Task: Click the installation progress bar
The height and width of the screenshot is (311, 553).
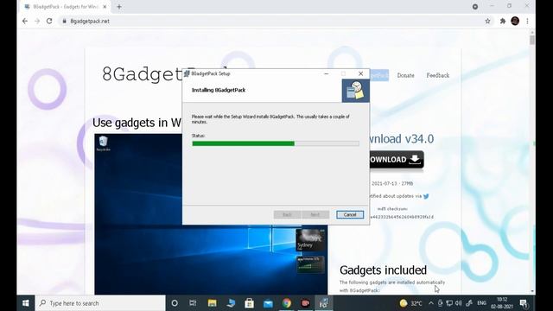Action: point(276,143)
